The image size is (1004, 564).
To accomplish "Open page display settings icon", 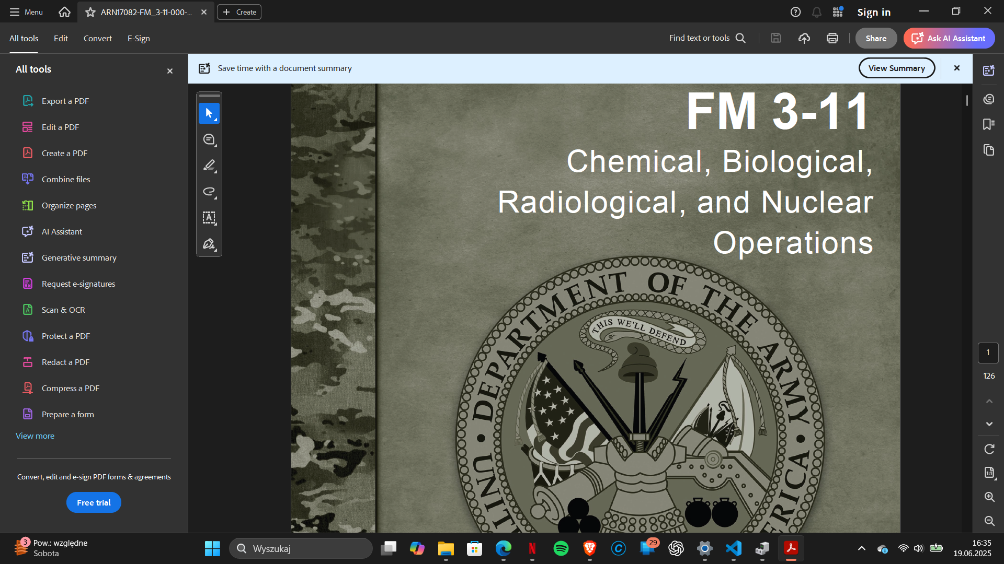I will tap(989, 473).
